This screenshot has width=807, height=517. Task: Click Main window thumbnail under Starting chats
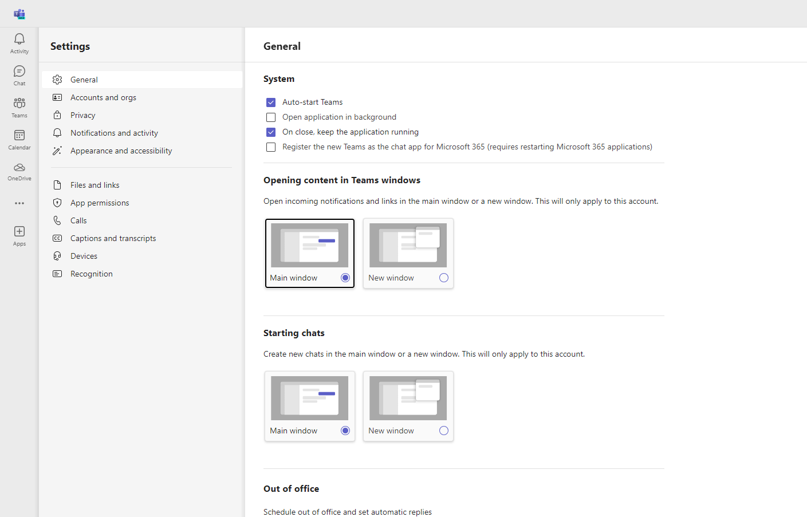click(x=310, y=398)
